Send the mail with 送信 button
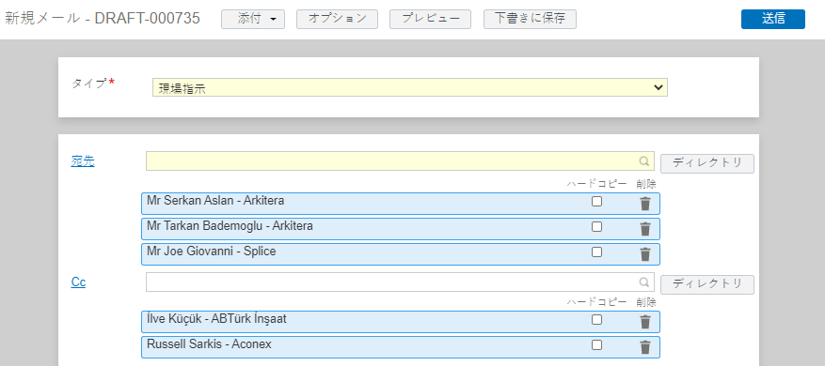The image size is (825, 366). pos(773,19)
